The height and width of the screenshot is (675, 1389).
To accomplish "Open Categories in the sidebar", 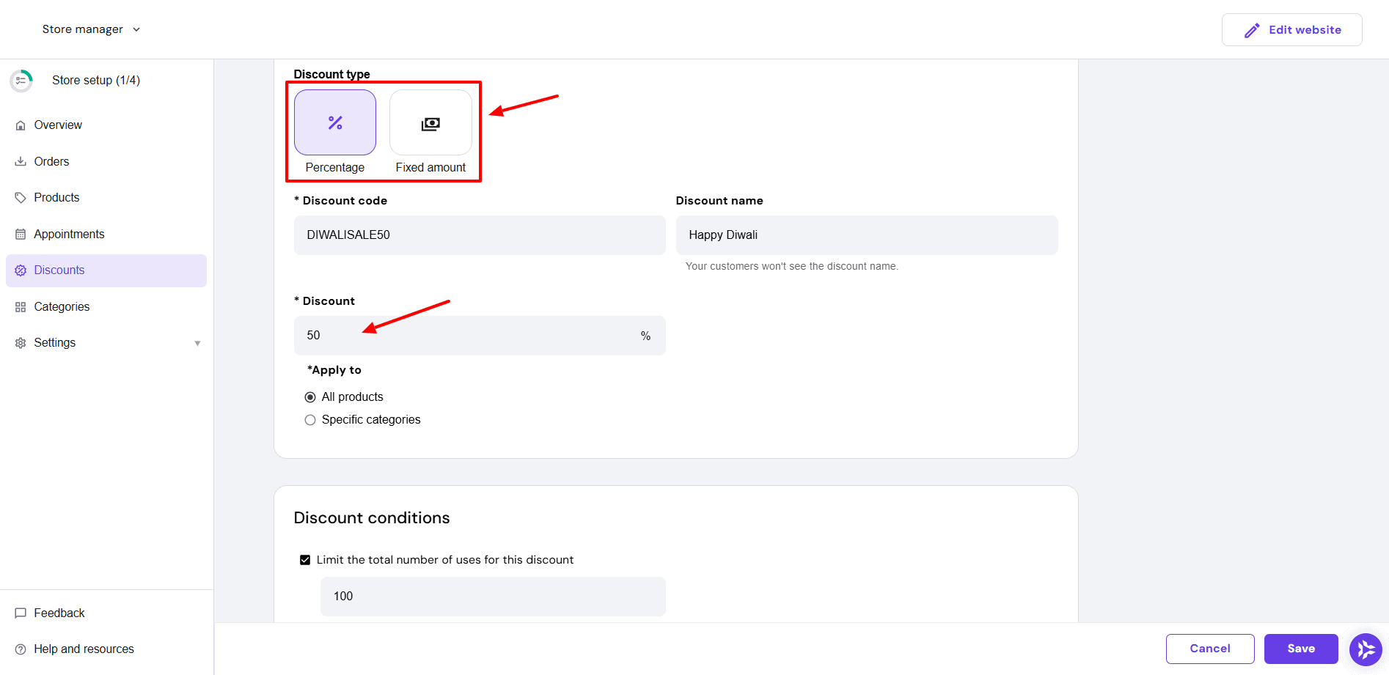I will (x=62, y=307).
